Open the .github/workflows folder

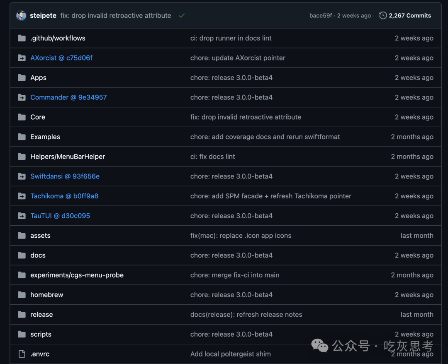(58, 38)
